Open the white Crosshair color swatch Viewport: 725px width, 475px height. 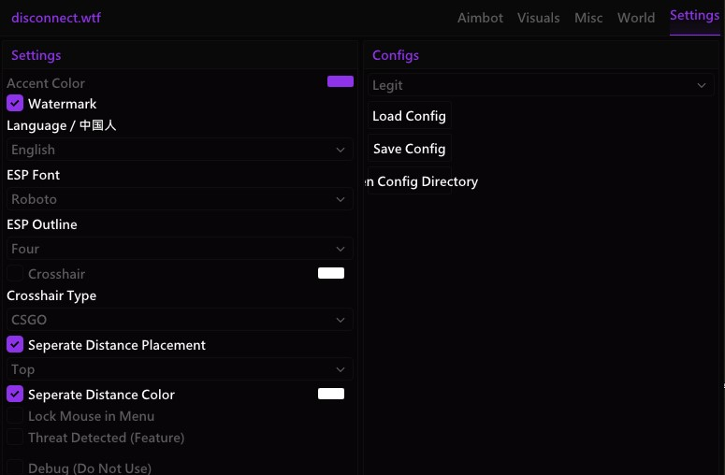[x=331, y=273]
